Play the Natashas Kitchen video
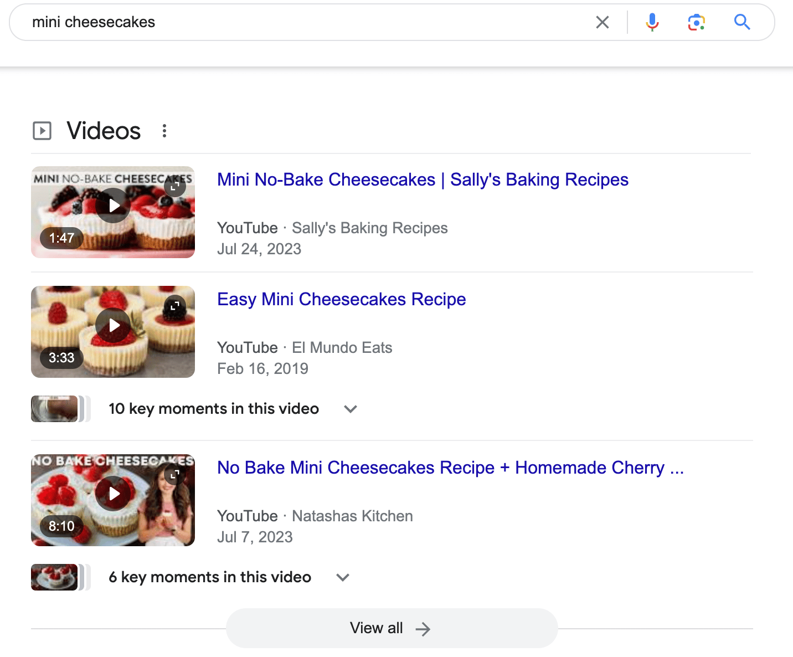 point(113,494)
